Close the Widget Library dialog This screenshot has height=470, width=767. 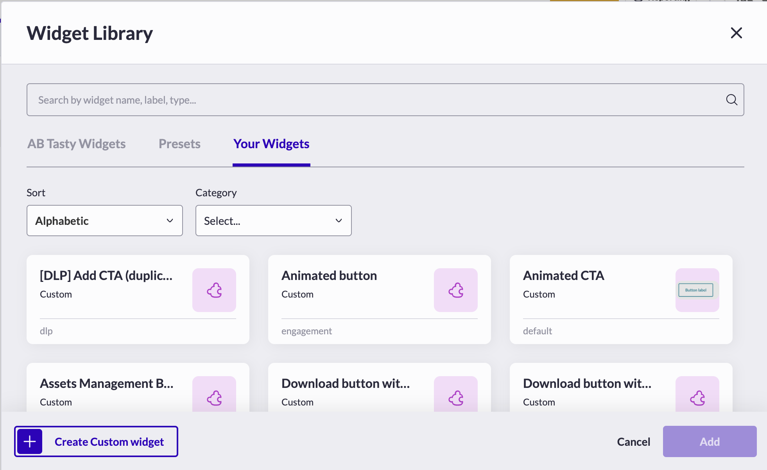tap(736, 33)
